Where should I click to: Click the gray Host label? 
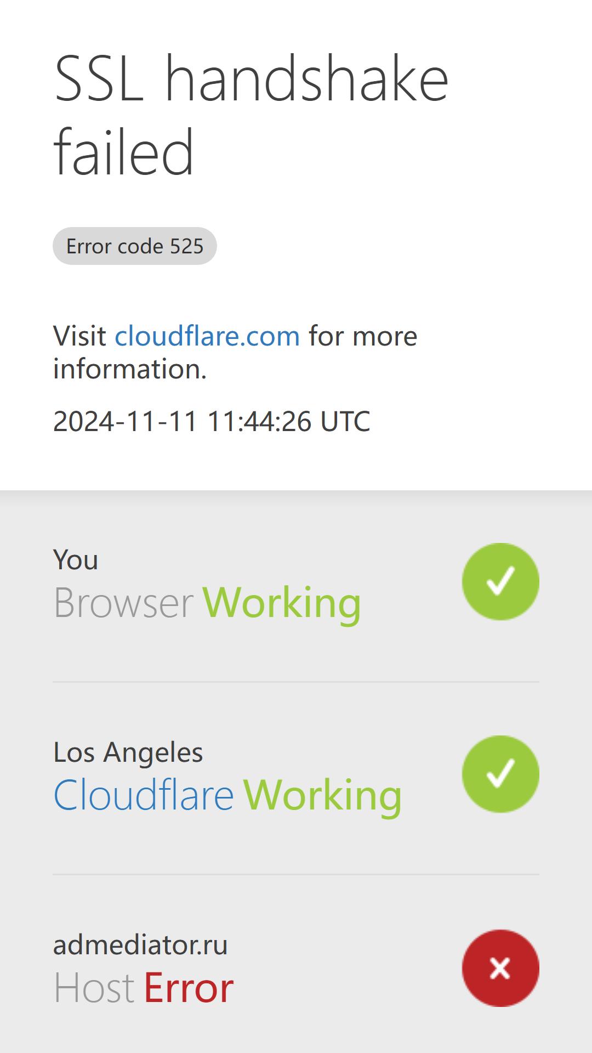click(94, 988)
